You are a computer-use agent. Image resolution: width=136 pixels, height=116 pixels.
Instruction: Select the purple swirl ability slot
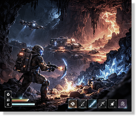[x=122, y=104]
